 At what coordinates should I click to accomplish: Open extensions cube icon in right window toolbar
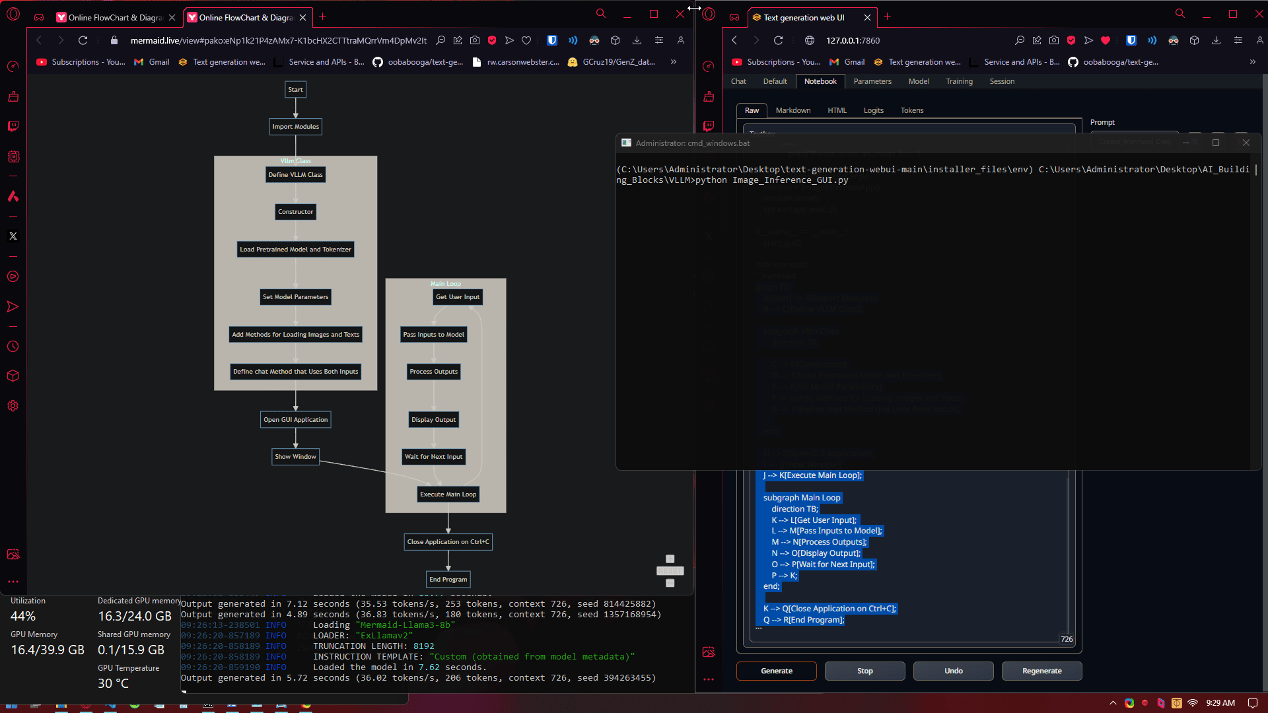[1194, 40]
